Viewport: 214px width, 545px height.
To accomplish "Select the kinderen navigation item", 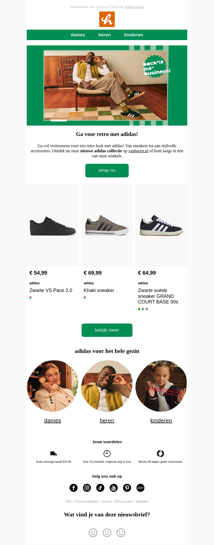I will [133, 35].
